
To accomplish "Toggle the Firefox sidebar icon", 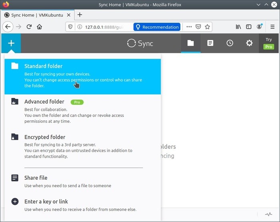I will point(248,27).
